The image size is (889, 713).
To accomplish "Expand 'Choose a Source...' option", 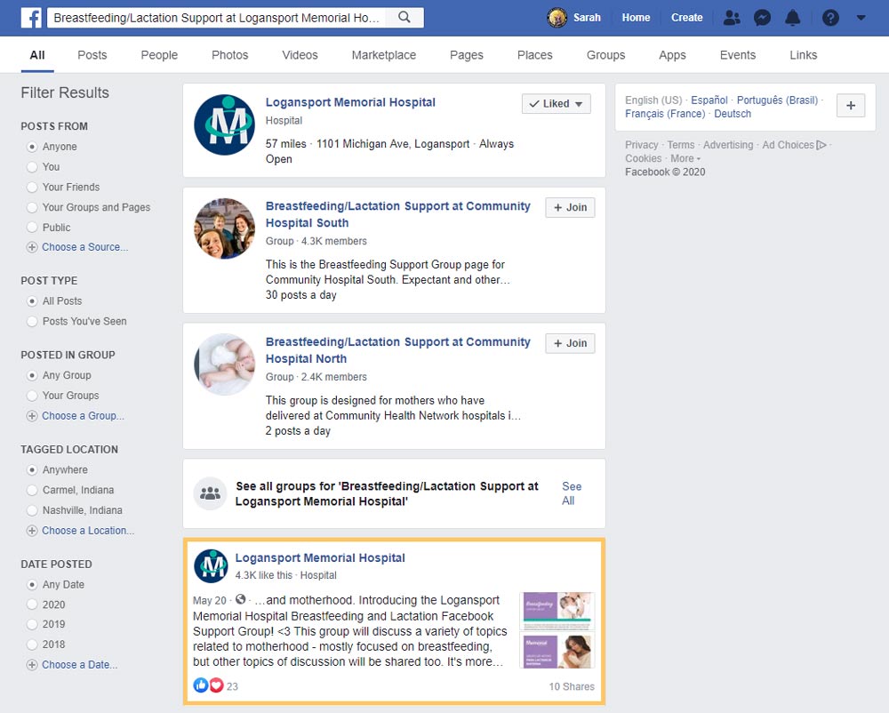I will [x=84, y=247].
